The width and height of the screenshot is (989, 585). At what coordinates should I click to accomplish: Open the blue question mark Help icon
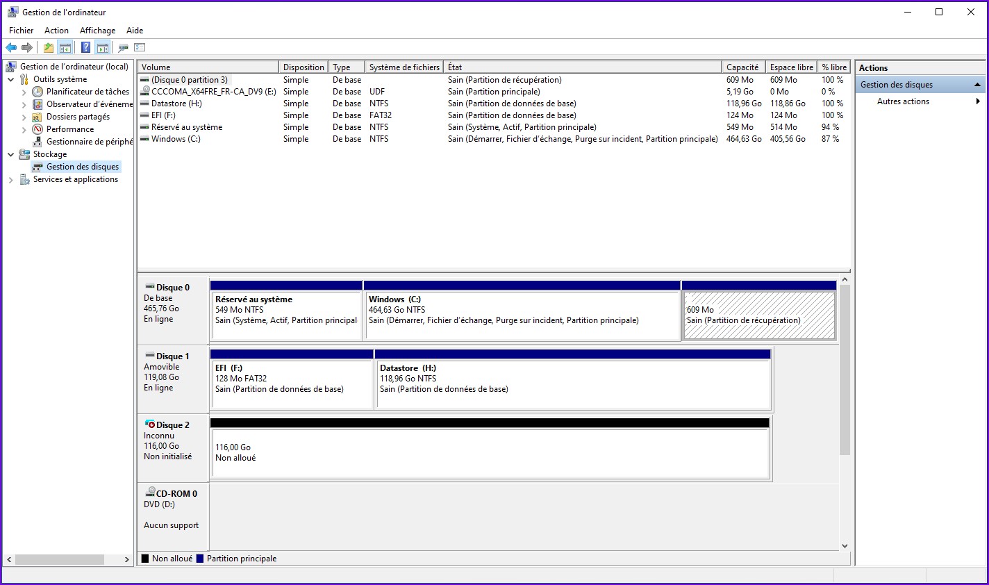85,47
